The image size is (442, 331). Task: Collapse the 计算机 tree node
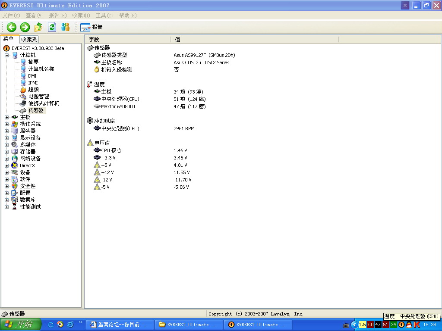(x=6, y=55)
